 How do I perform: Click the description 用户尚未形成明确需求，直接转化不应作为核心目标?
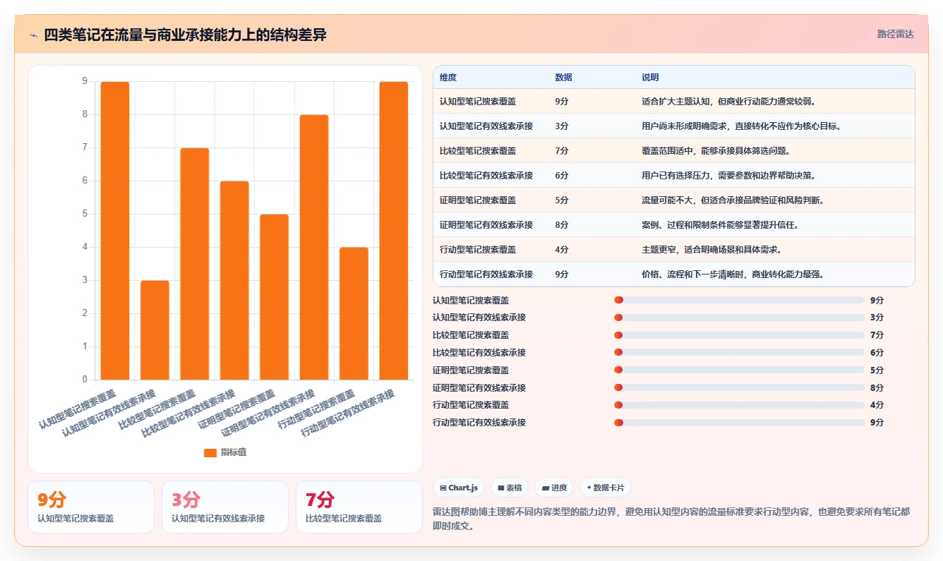point(742,126)
